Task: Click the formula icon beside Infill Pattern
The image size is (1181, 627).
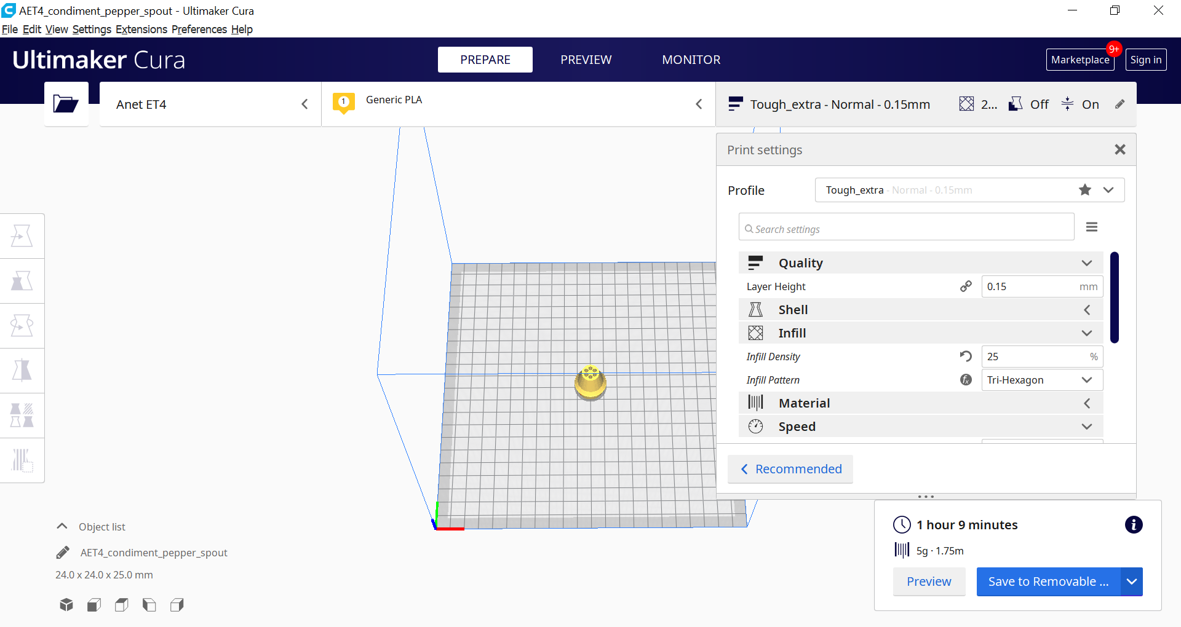Action: click(x=966, y=380)
